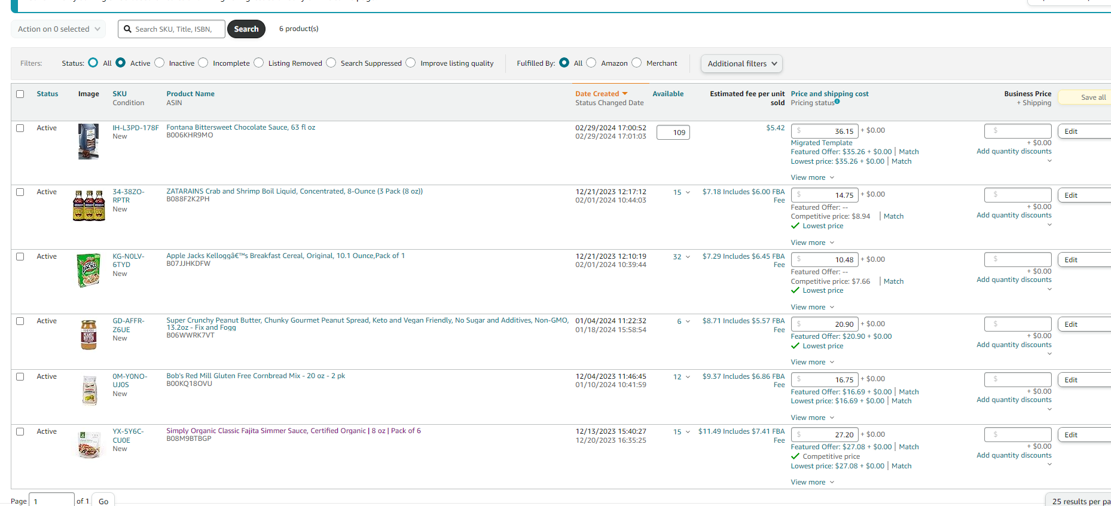Image resolution: width=1111 pixels, height=506 pixels.
Task: Check the Bob's Red Mill row checkbox
Action: click(x=20, y=376)
